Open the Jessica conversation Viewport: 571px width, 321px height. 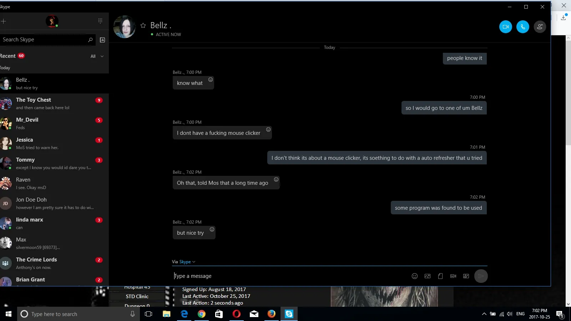tap(54, 143)
